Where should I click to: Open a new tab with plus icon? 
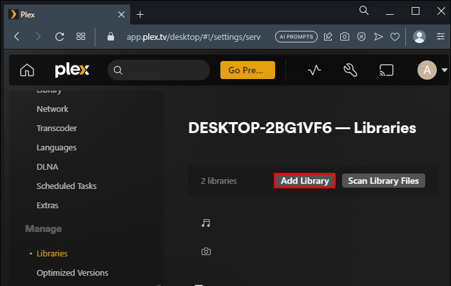140,14
